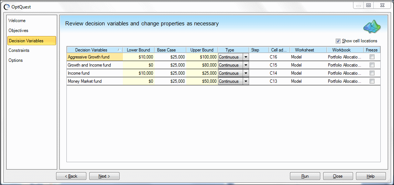Freeze the Money Market fund variable
This screenshot has height=185, width=394.
(x=372, y=81)
